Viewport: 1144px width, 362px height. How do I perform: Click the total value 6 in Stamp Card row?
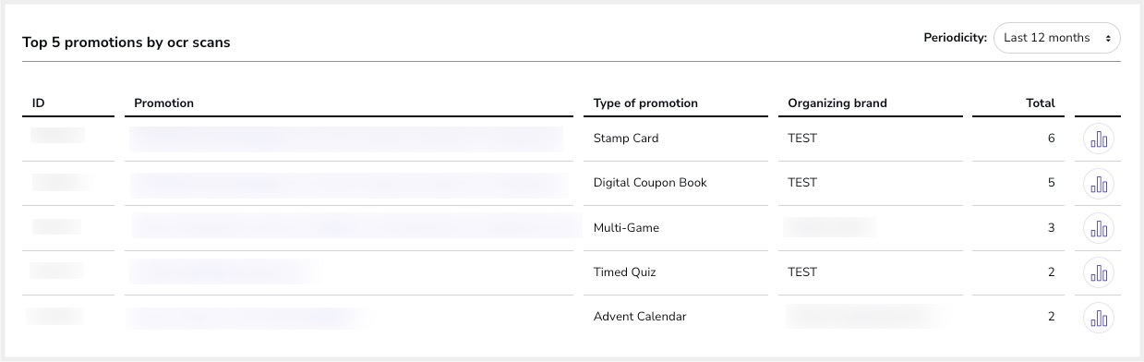pos(1051,139)
